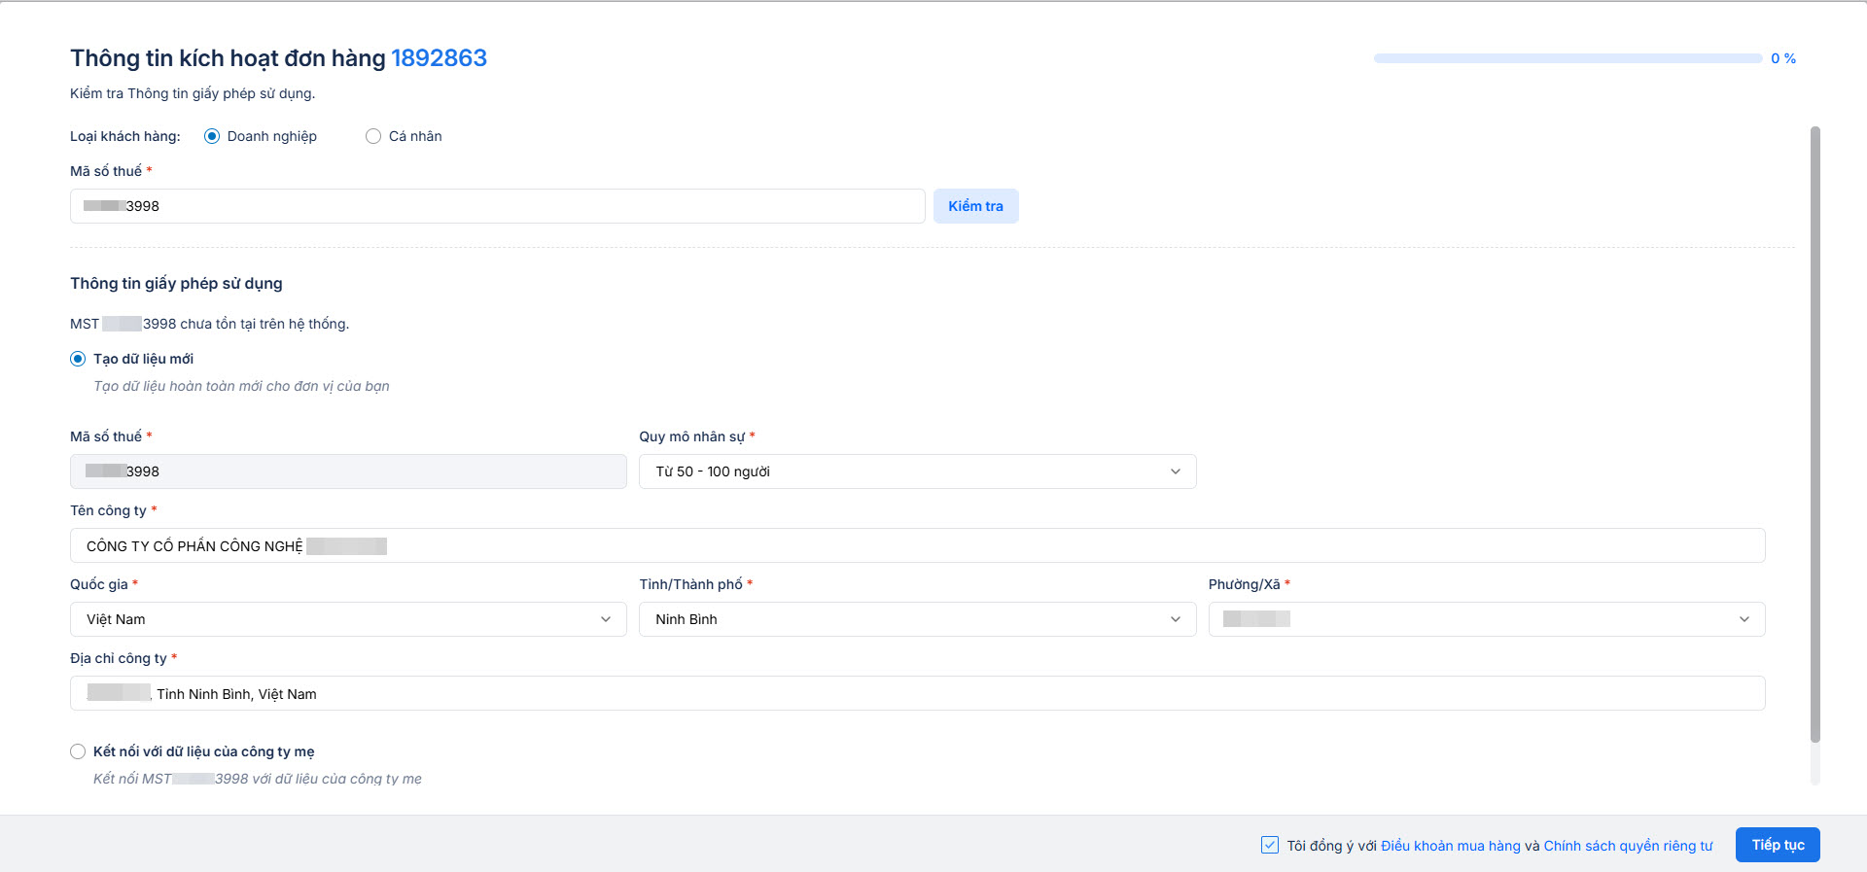Open the Quy mô nhân sự dropdown

tap(917, 471)
